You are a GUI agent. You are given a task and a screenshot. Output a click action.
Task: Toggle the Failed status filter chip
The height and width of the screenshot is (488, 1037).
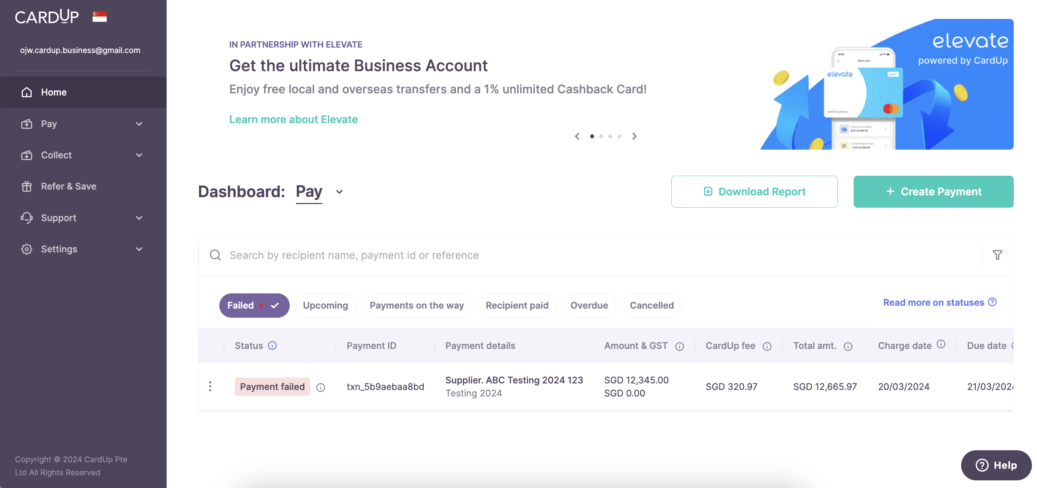tap(254, 305)
